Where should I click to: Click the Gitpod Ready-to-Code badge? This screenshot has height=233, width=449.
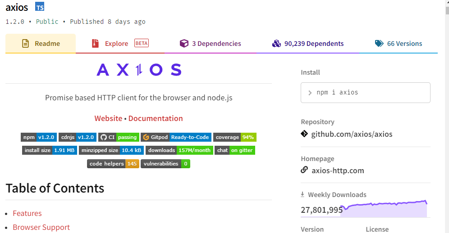click(x=176, y=137)
